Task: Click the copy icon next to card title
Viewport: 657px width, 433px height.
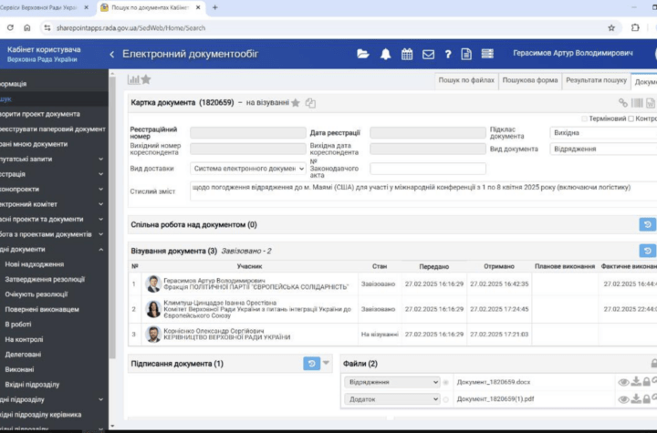Action: click(310, 103)
